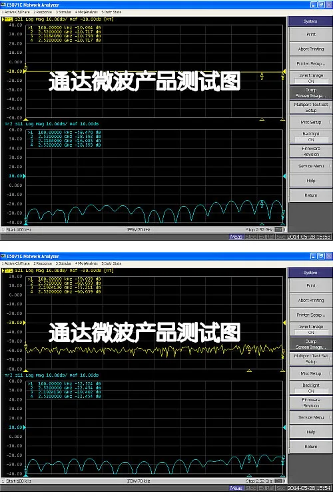This screenshot has width=333, height=500.
Task: Click the Meas status indicator in upper window status bar
Action: pos(236,237)
